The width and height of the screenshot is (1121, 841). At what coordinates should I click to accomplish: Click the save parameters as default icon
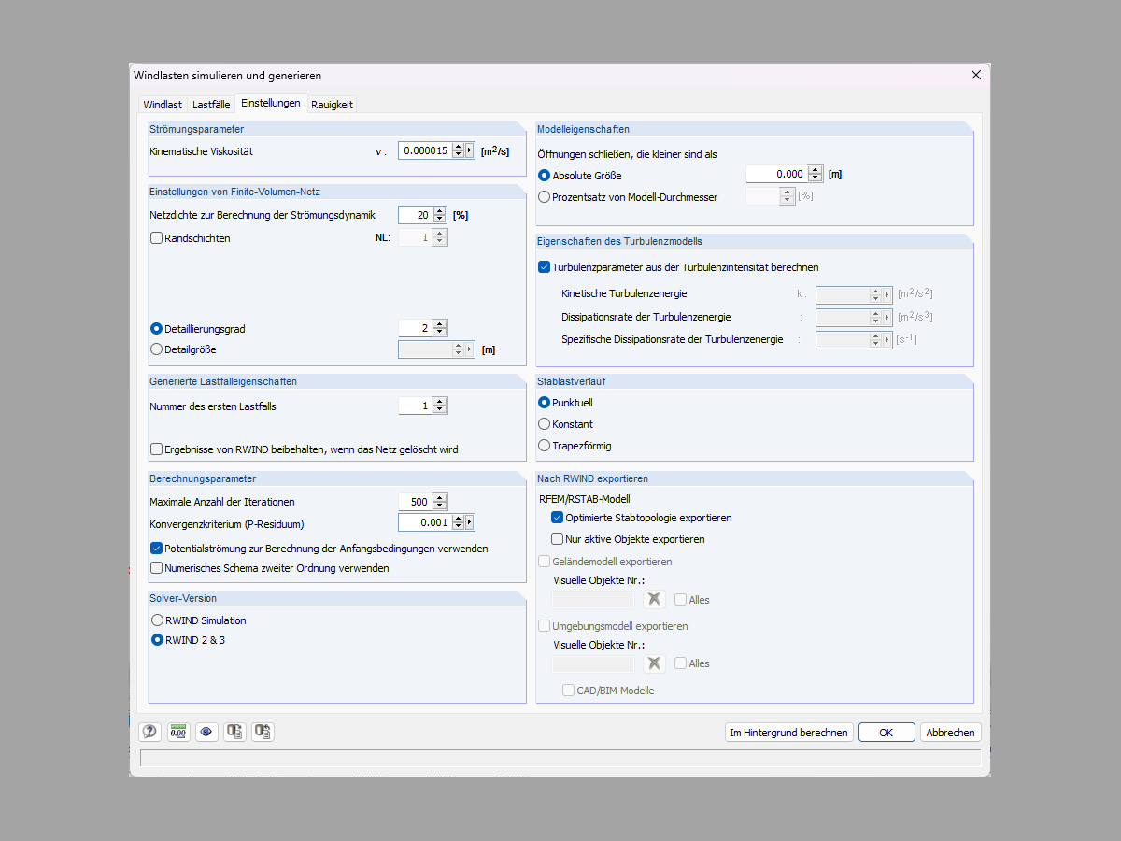click(x=234, y=732)
